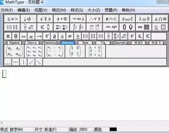This screenshot has height=133, width=169.
Task: Insert upward diagonal ellipsis
Action: click(31, 62)
